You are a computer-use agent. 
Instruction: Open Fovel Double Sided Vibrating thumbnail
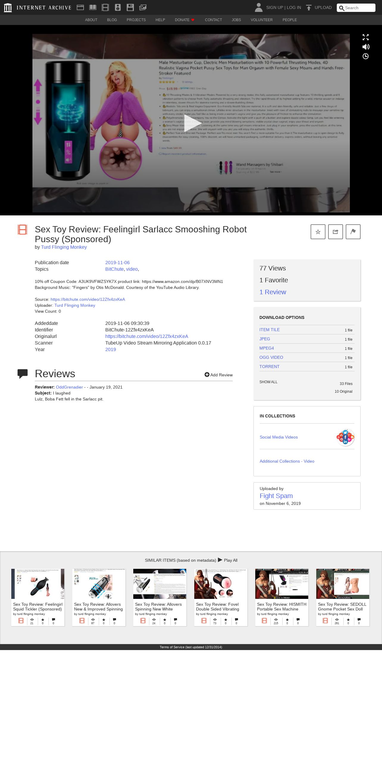tap(221, 584)
